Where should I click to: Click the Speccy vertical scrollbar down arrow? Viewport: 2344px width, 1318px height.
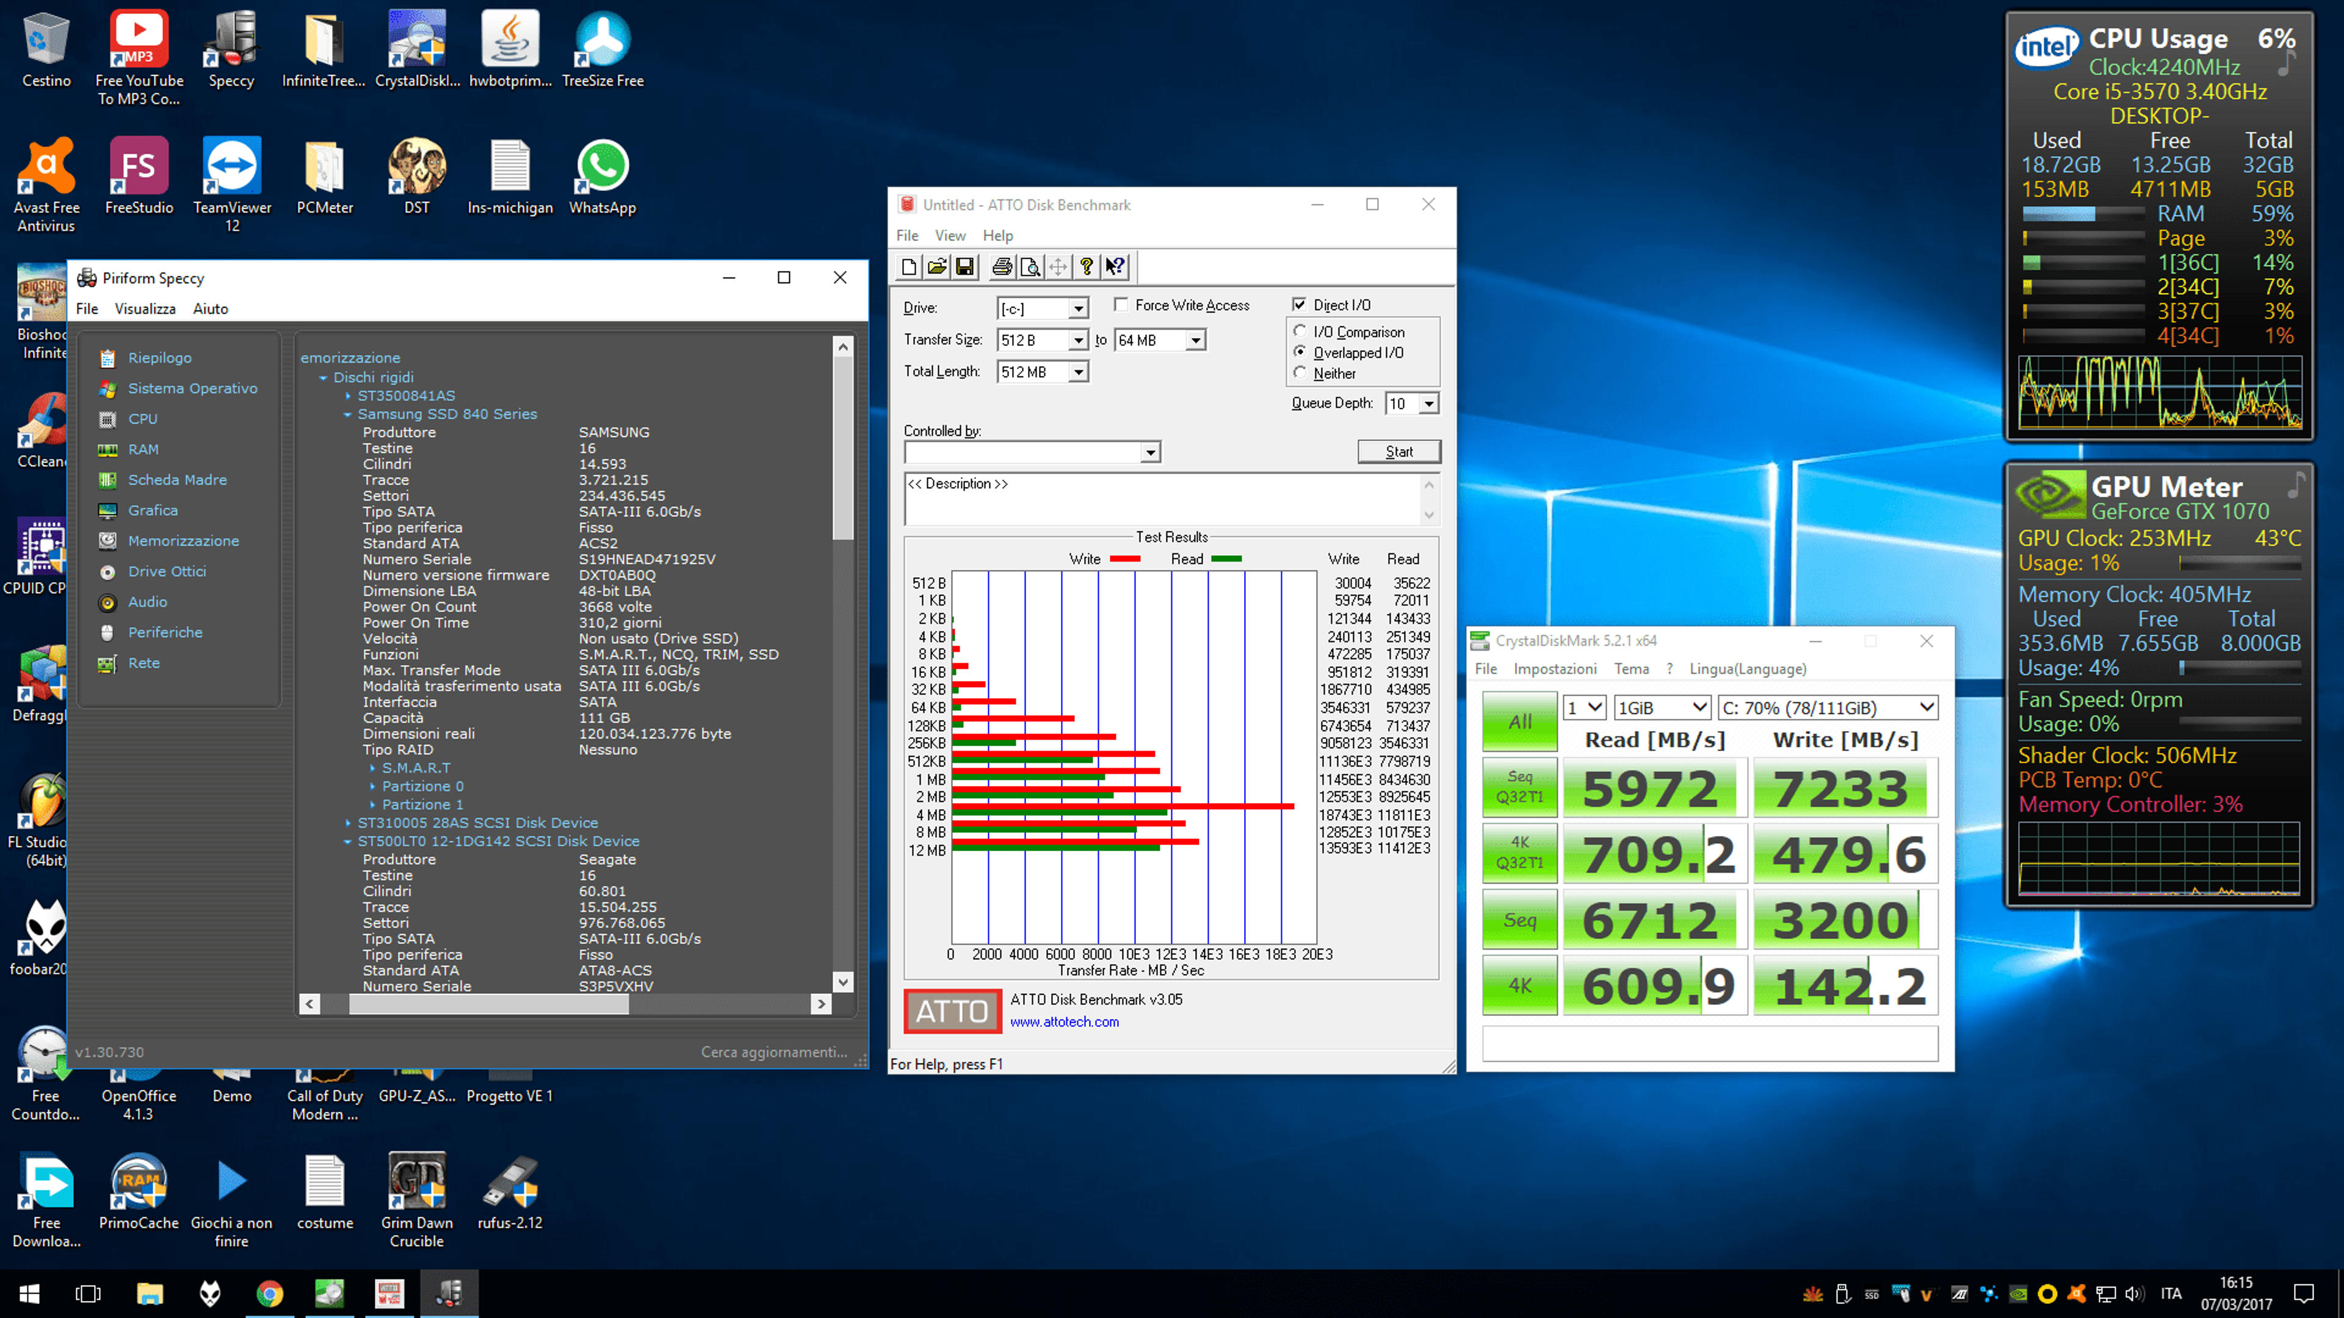[842, 981]
